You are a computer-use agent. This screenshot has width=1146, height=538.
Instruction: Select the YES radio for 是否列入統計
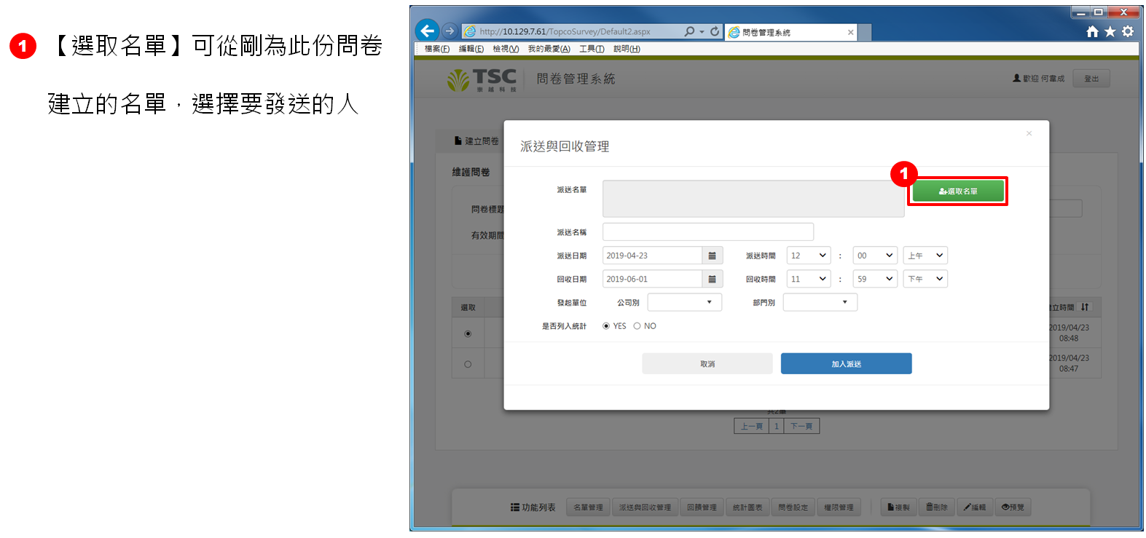[606, 326]
